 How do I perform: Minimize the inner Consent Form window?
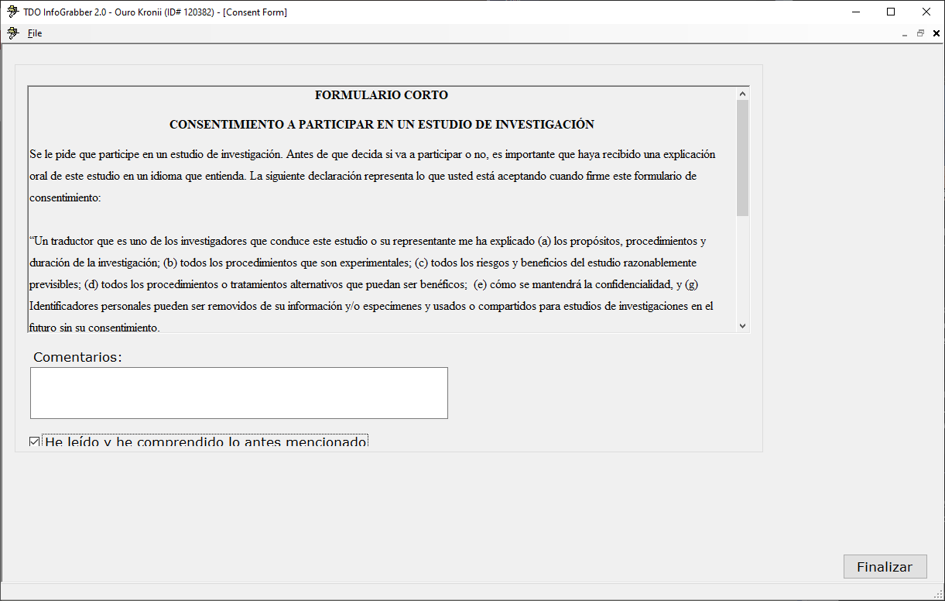[905, 34]
